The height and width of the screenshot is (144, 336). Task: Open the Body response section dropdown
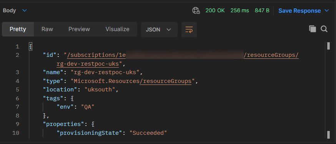pyautogui.click(x=15, y=10)
